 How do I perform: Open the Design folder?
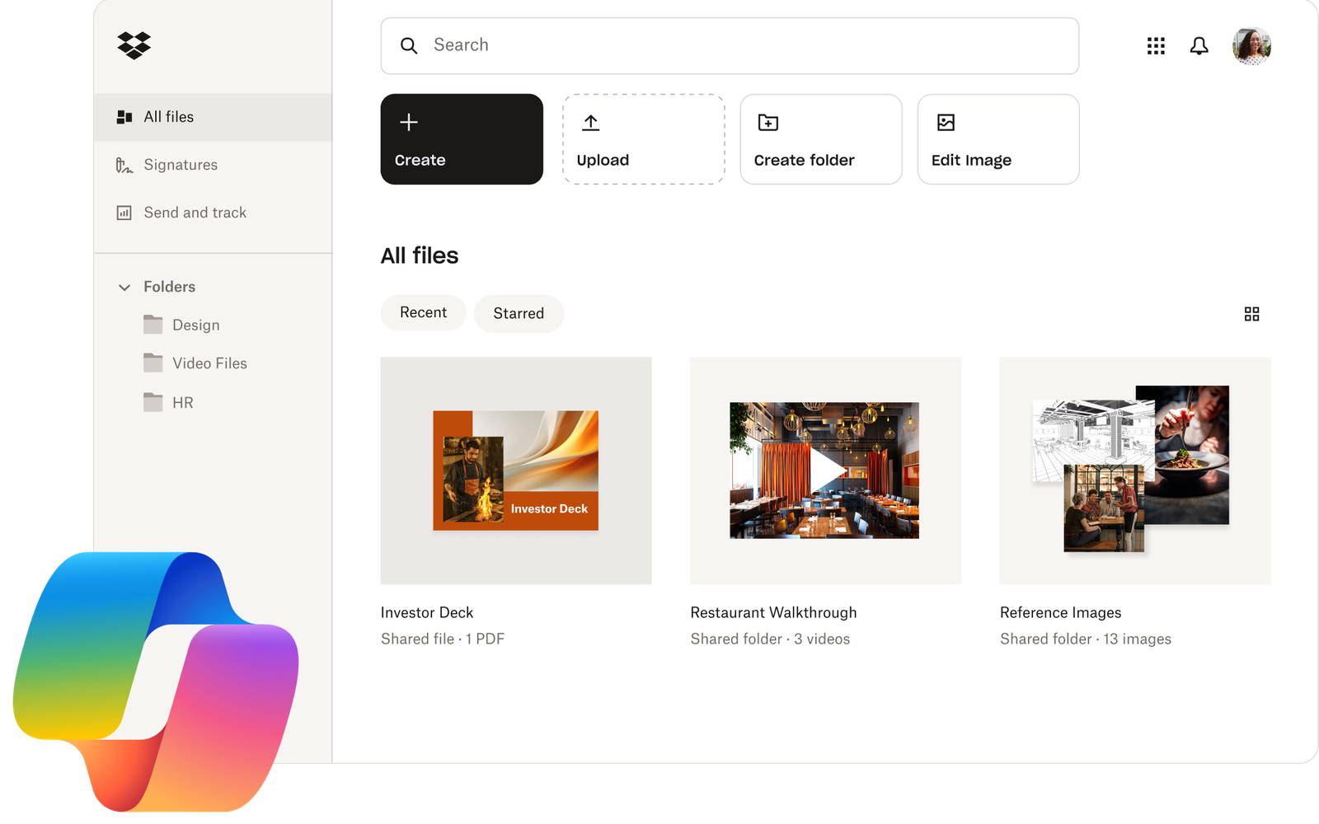point(195,325)
